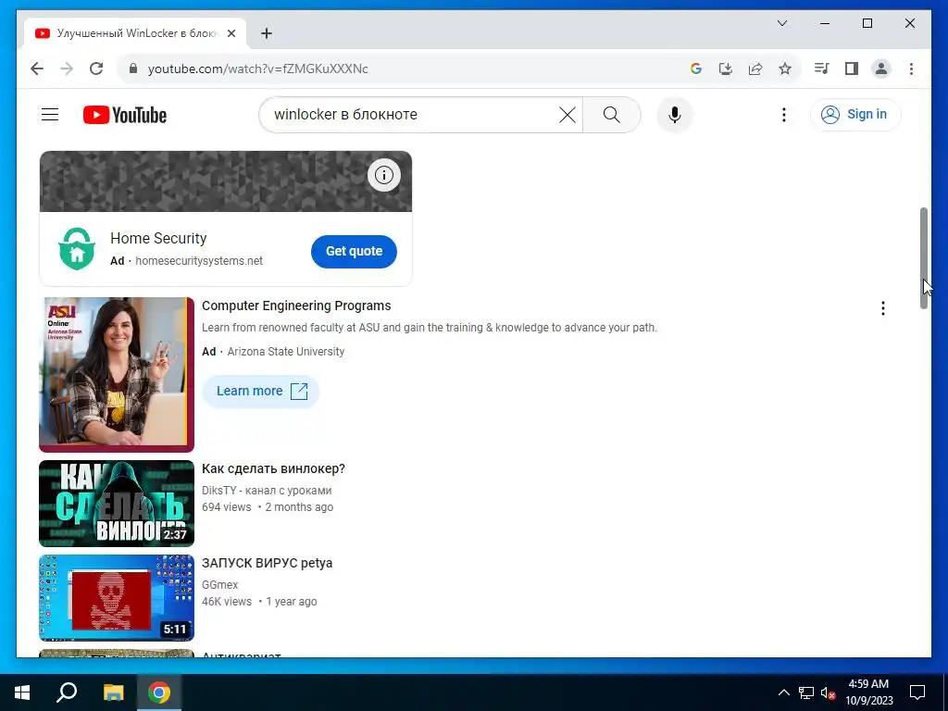Open DiksTY - канал с уроками channel

click(x=267, y=491)
